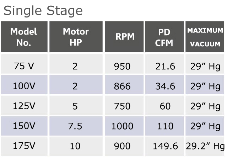Select the 75 V model cell

click(24, 64)
